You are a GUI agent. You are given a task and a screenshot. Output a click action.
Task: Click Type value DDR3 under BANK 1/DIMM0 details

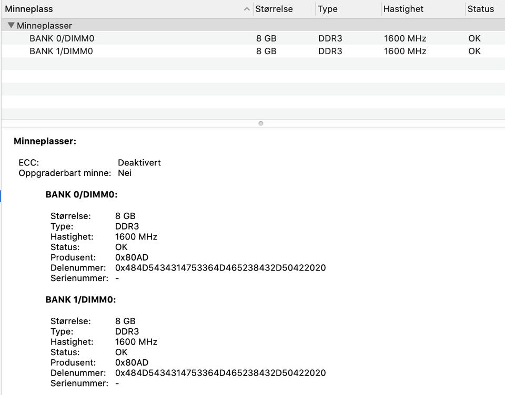(x=127, y=331)
